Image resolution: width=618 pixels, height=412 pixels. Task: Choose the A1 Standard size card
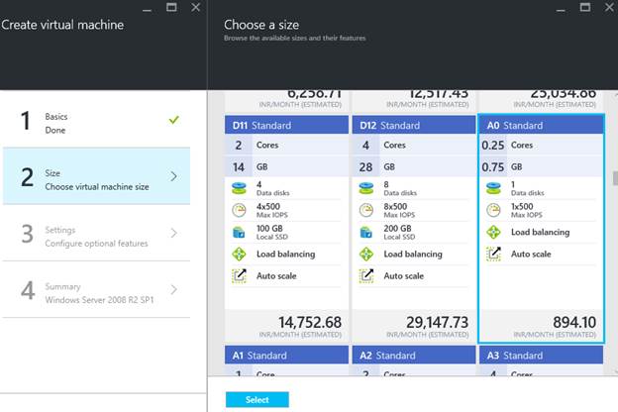pyautogui.click(x=286, y=360)
